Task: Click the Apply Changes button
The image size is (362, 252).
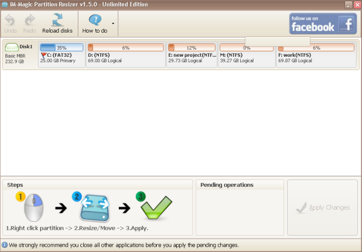Action: tap(323, 208)
